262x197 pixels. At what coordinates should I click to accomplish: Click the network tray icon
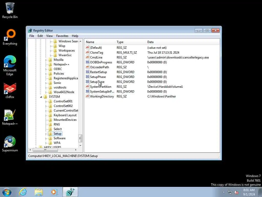(x=230, y=192)
